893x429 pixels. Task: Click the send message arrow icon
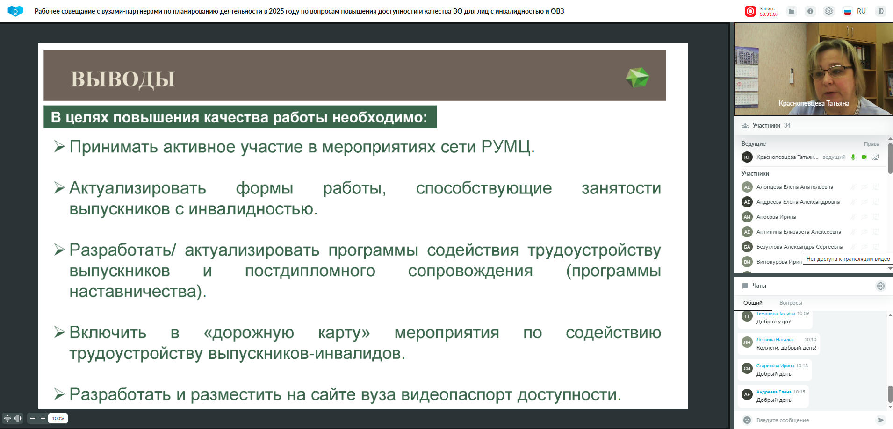(880, 420)
